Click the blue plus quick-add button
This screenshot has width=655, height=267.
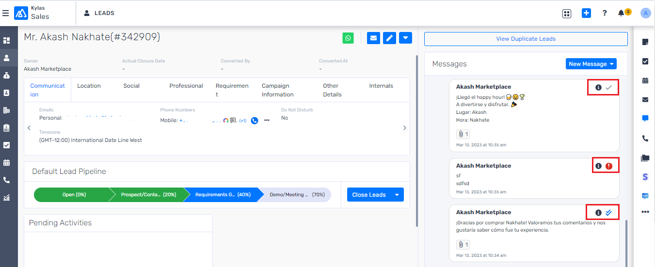pos(586,13)
